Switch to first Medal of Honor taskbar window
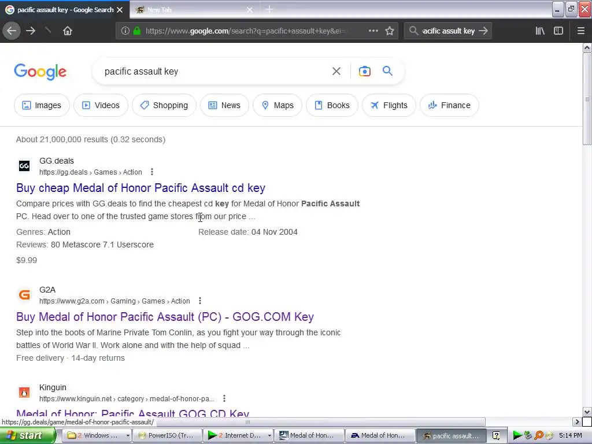592x444 pixels. click(309, 435)
